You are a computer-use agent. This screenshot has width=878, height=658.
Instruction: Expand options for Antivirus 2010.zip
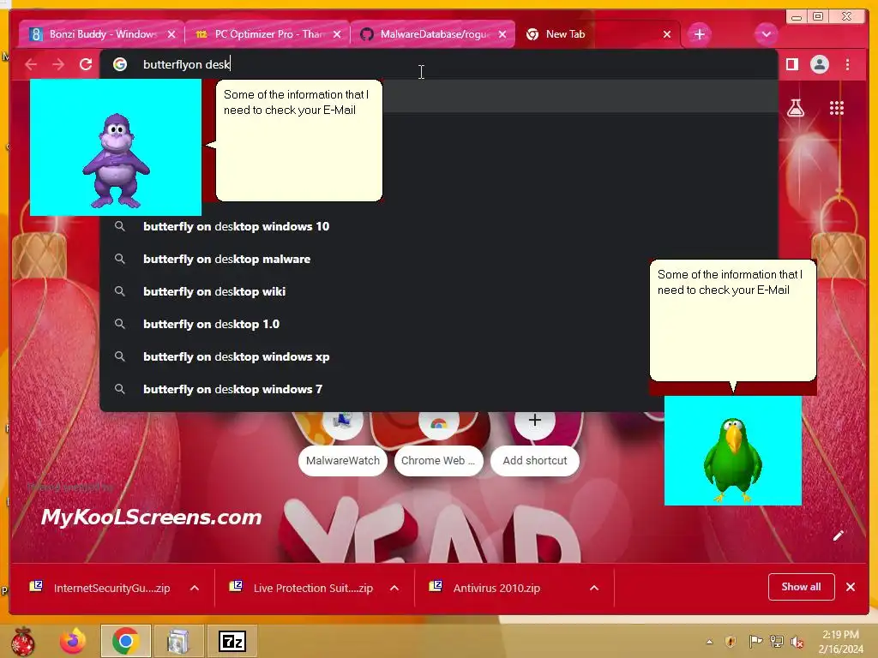tap(594, 588)
